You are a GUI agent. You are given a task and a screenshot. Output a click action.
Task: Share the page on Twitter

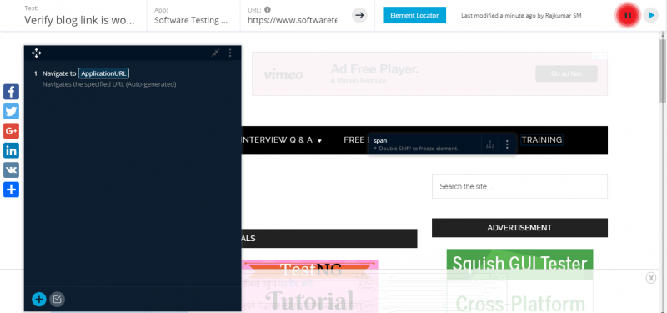click(11, 112)
